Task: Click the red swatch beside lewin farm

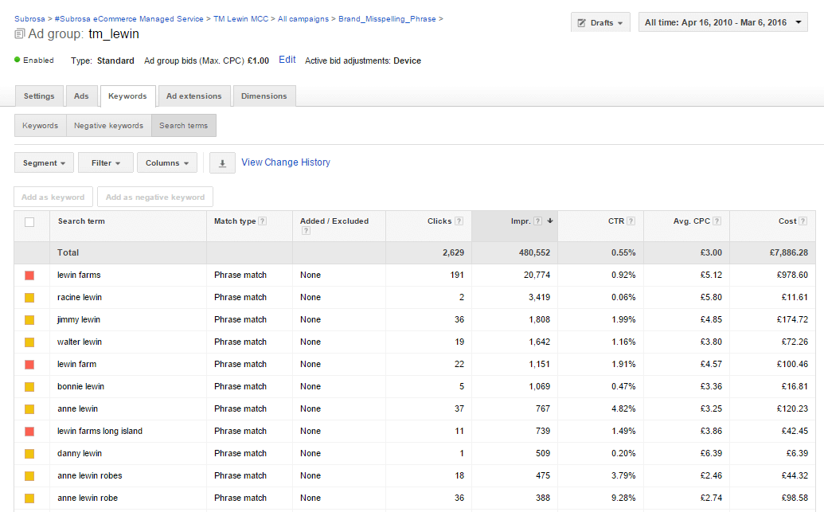Action: 29,365
